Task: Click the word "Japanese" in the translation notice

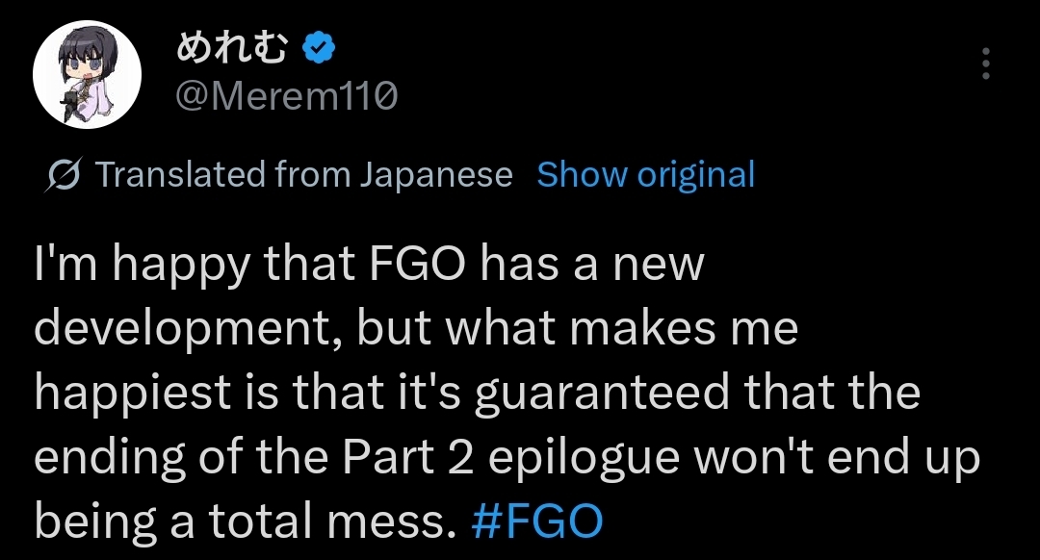Action: pyautogui.click(x=436, y=176)
